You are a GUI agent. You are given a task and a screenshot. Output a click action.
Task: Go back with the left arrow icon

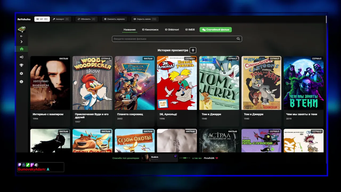[22, 36]
